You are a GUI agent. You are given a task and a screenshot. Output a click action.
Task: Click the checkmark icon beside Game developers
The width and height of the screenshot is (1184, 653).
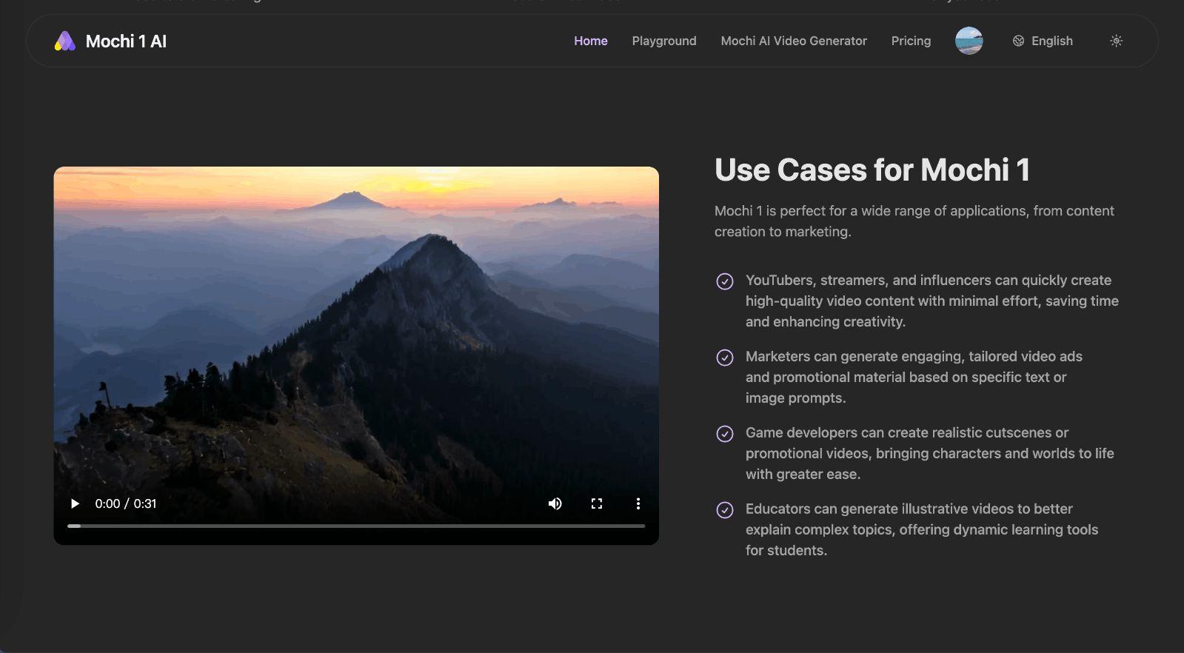point(725,434)
